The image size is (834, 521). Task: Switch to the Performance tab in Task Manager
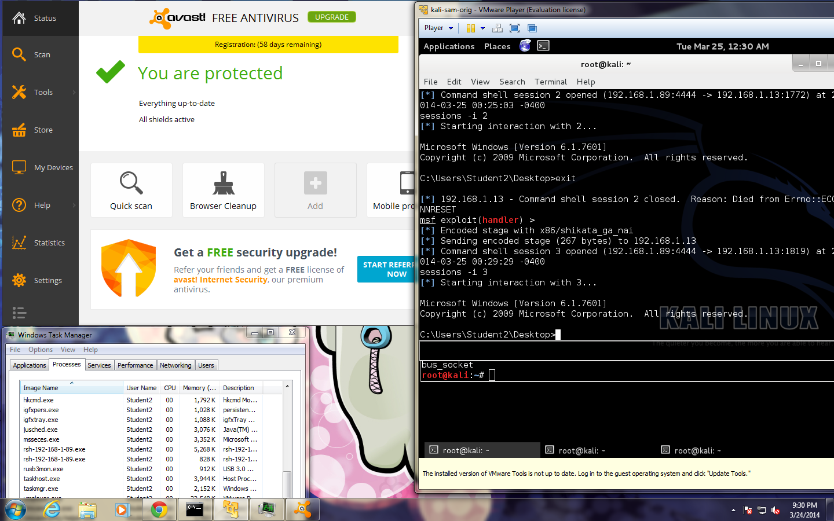pos(136,365)
